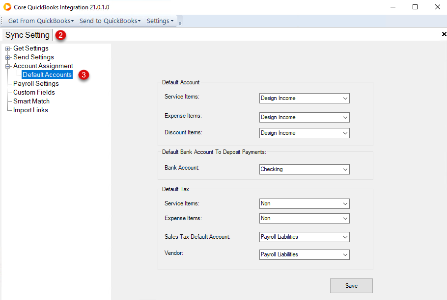447x300 pixels.
Task: Select Get Settings tree item
Action: click(31, 49)
